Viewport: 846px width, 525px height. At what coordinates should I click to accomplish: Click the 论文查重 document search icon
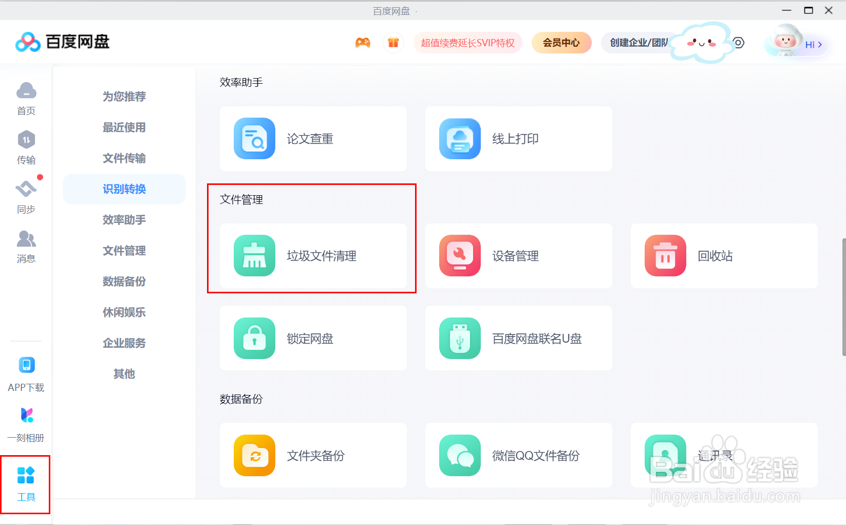tap(254, 139)
